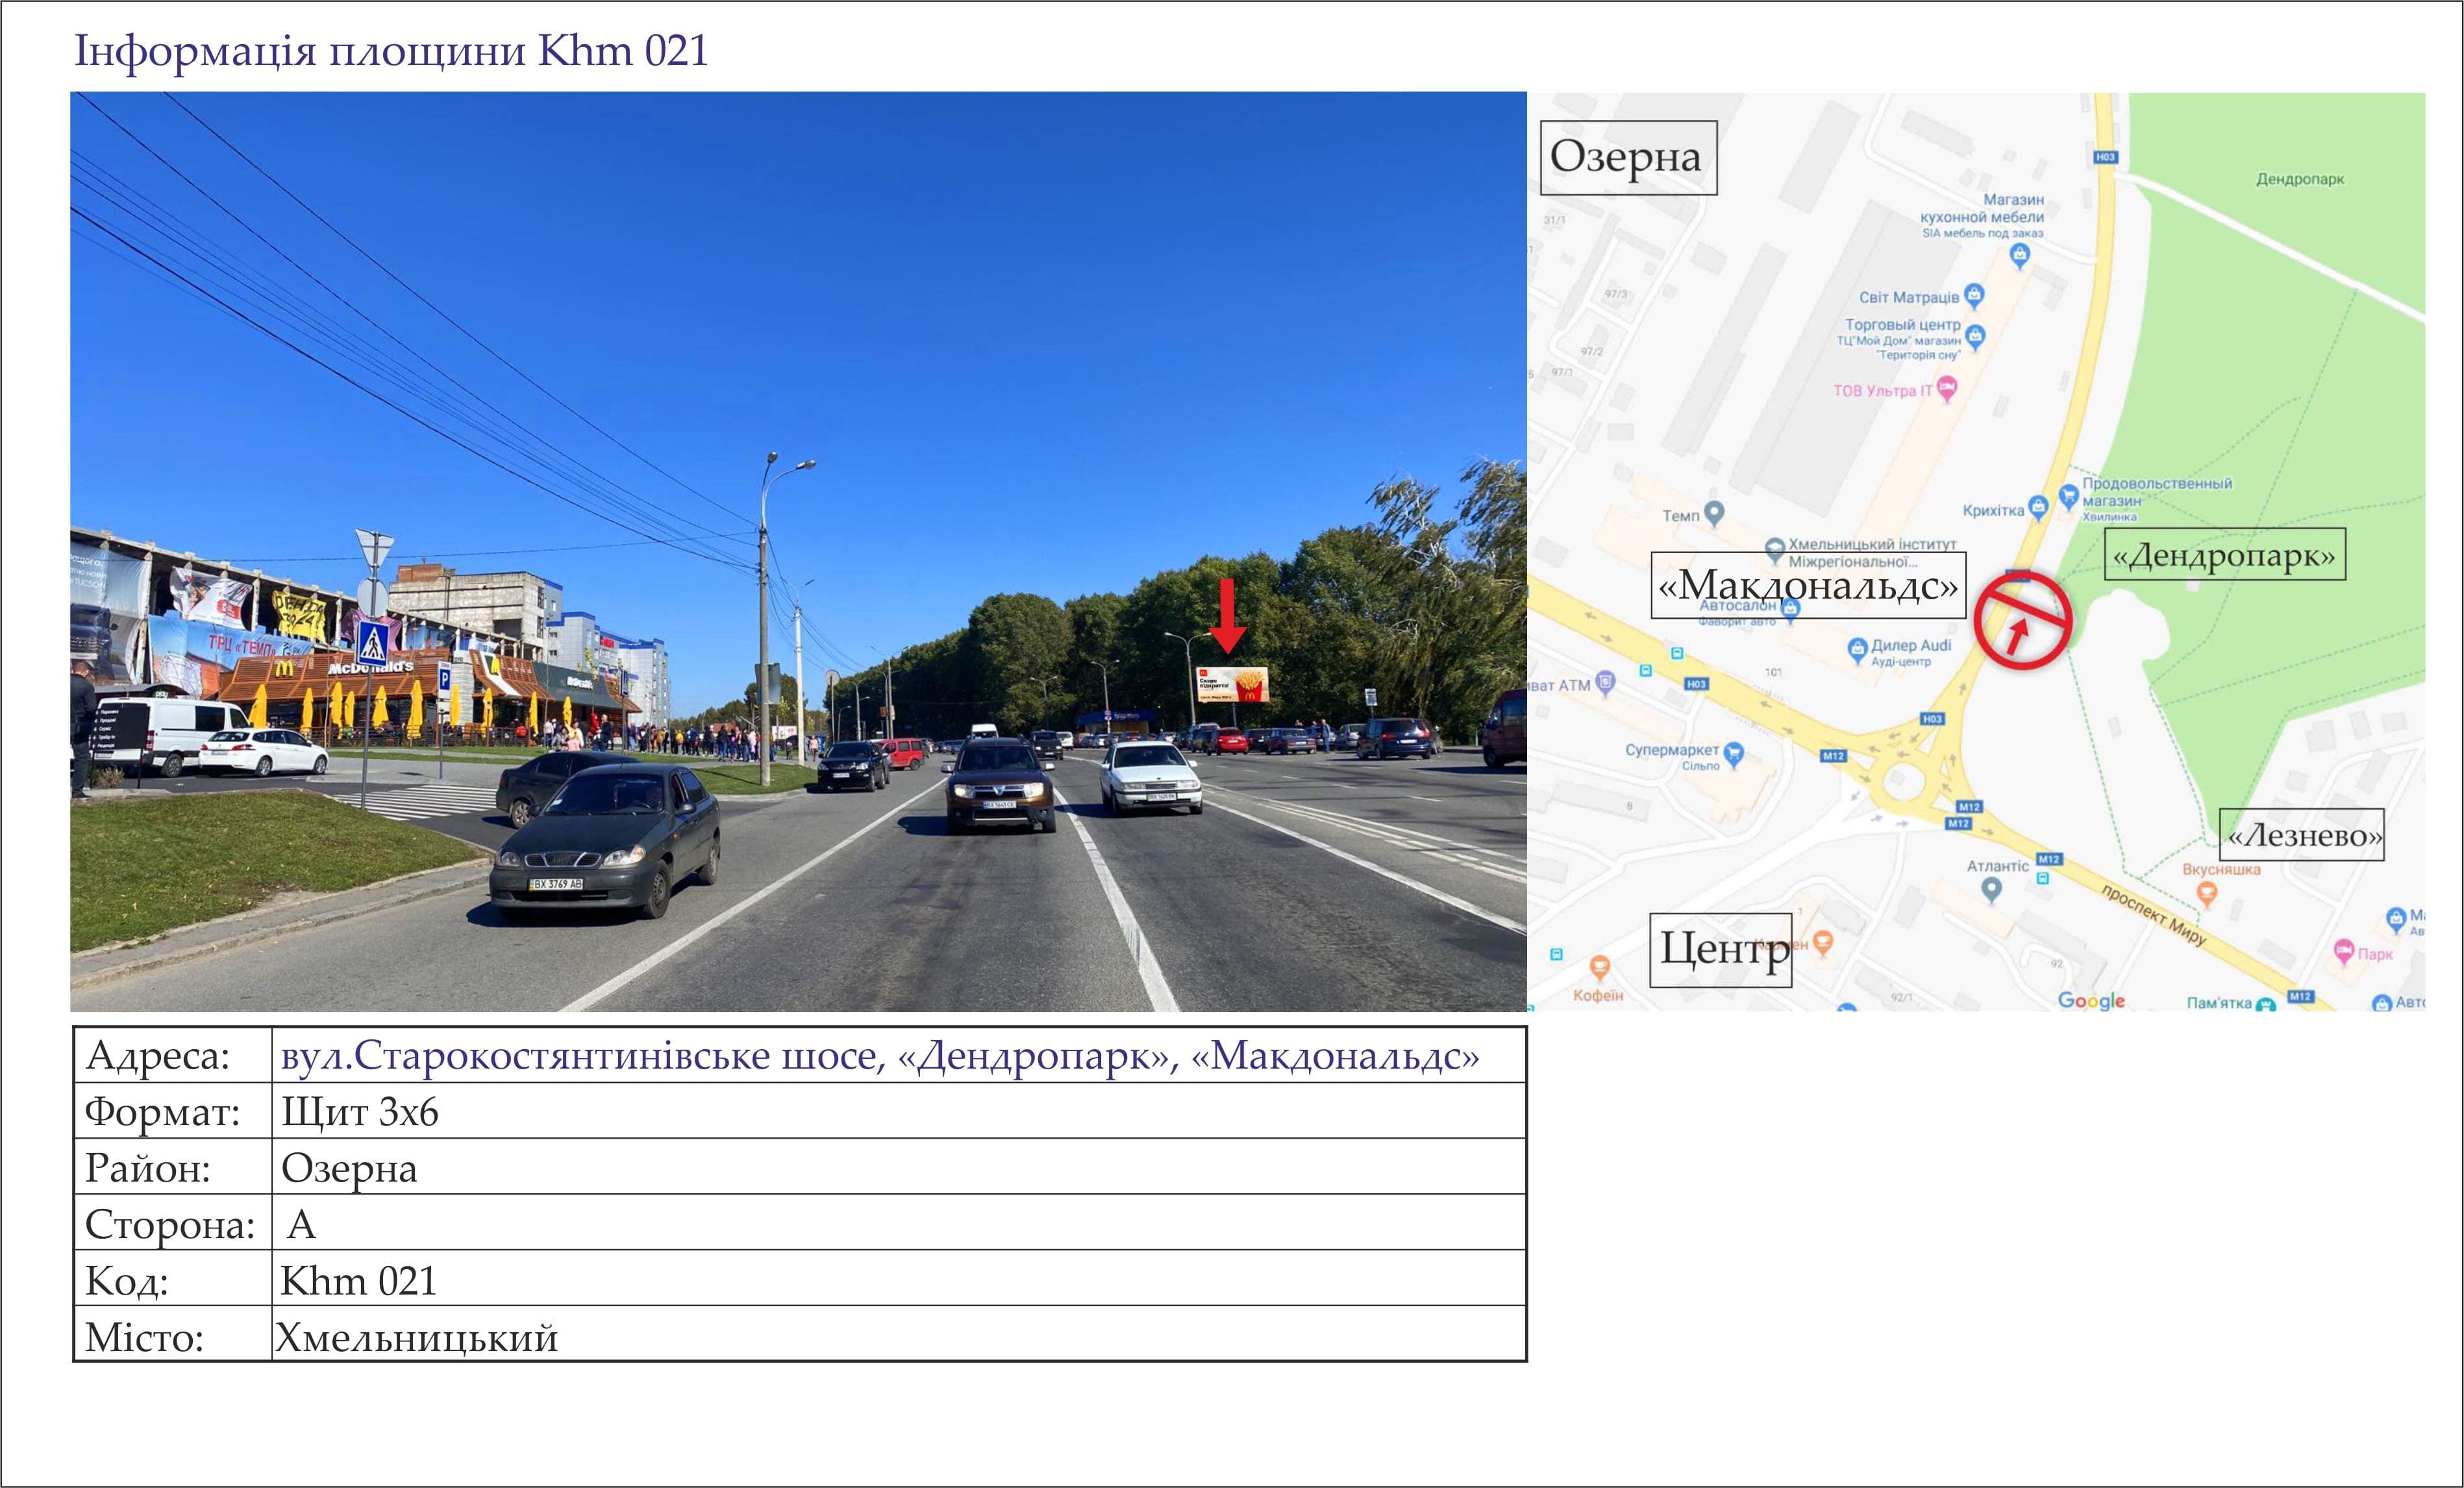Click the 'Центр' direction label
The image size is (2464, 1488).
tap(1720, 950)
